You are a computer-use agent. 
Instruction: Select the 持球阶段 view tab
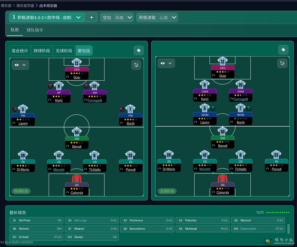pyautogui.click(x=42, y=51)
